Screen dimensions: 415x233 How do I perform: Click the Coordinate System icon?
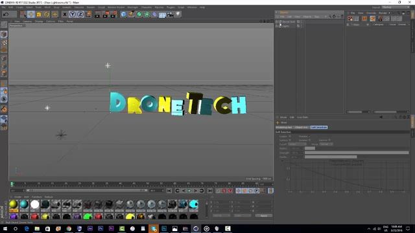click(x=88, y=14)
